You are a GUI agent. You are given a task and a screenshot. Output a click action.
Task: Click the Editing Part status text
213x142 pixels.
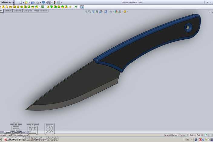(195, 135)
